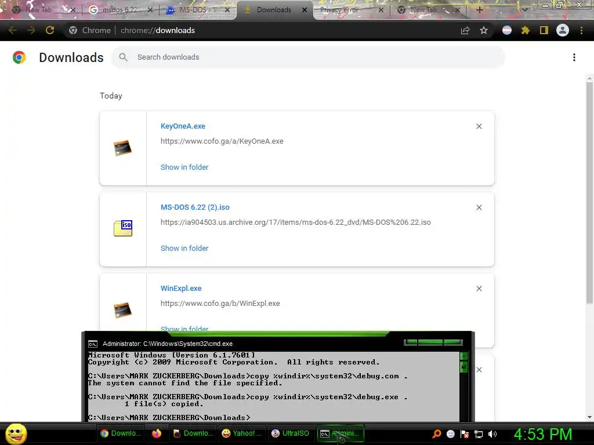Toggle the Chrome side panel
Screen dimensions: 594x445
pyautogui.click(x=544, y=30)
